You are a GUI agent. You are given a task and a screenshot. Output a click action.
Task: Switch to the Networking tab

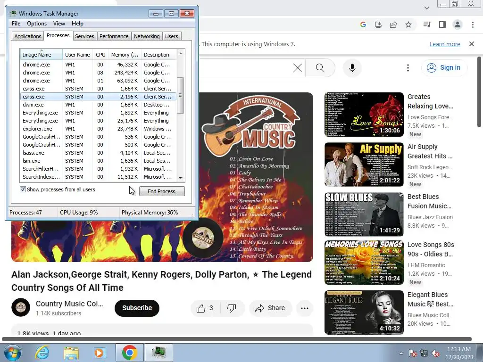(x=147, y=36)
